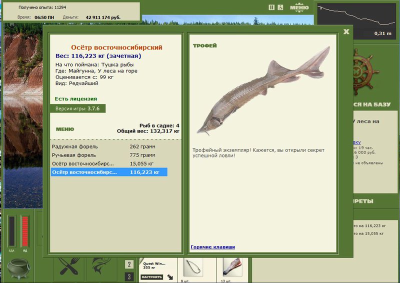Select the Ручьевая форель 775 грамм row
The width and height of the screenshot is (400, 283).
109,155
